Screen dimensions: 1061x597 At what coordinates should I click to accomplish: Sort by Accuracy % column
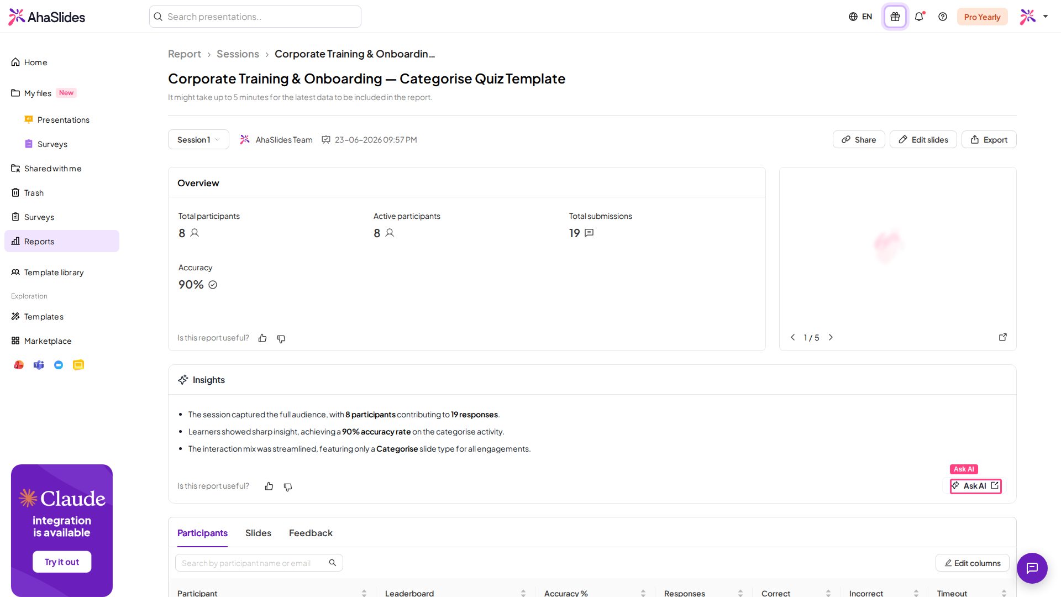pyautogui.click(x=643, y=593)
